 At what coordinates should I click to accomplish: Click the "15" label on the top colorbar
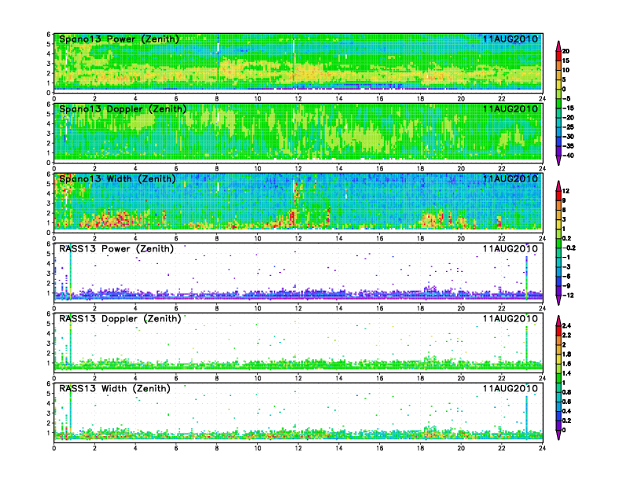[x=566, y=61]
